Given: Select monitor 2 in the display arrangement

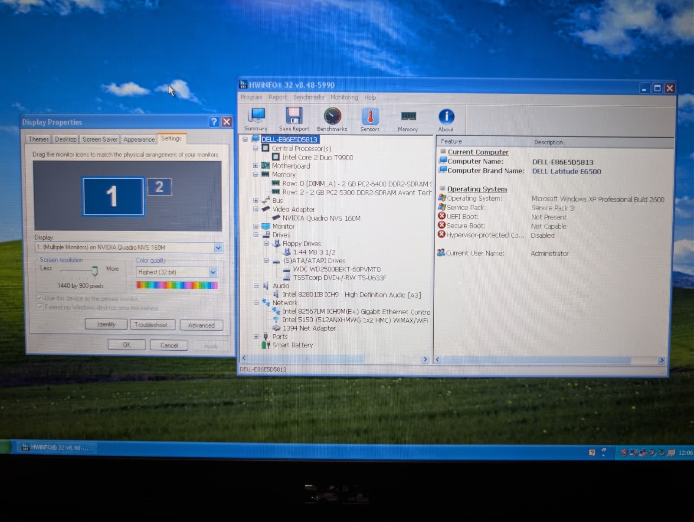Looking at the screenshot, I should point(160,187).
